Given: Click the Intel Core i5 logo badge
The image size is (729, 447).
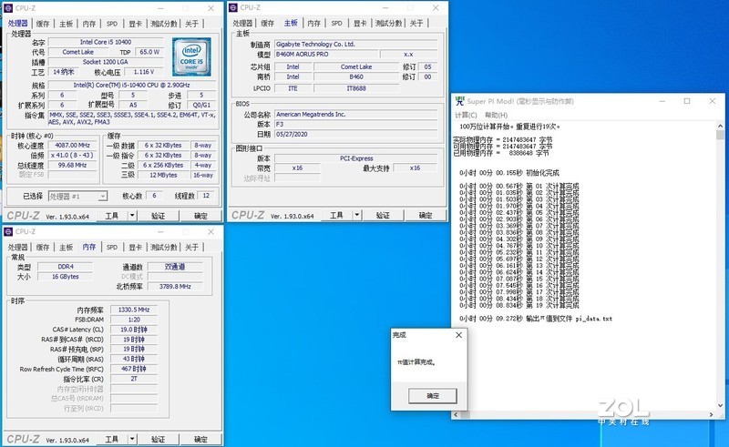Looking at the screenshot, I should click(x=191, y=57).
